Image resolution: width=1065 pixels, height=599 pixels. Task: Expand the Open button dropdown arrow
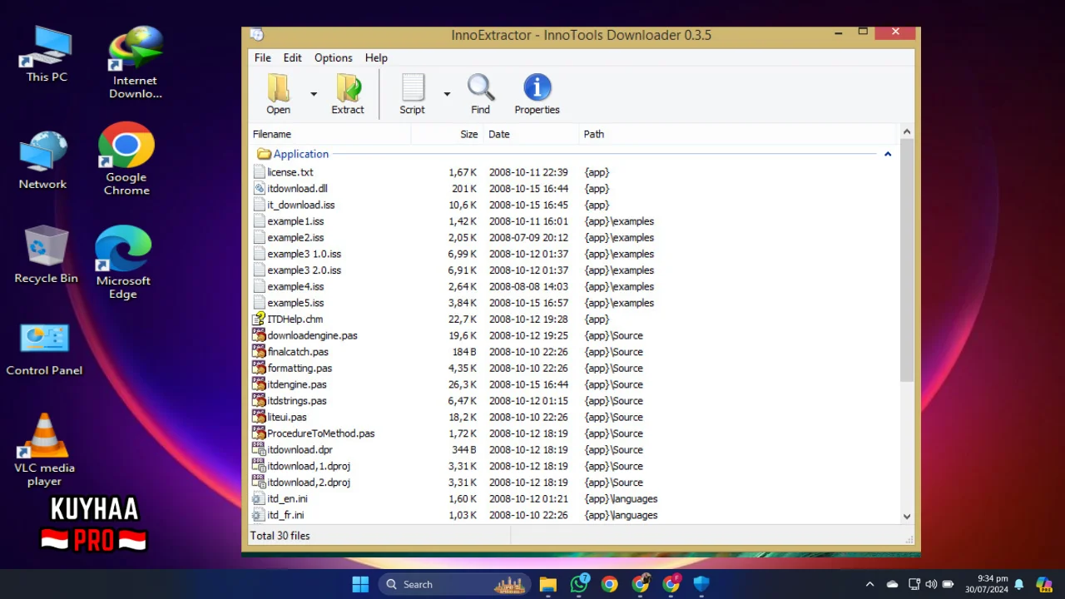[314, 94]
